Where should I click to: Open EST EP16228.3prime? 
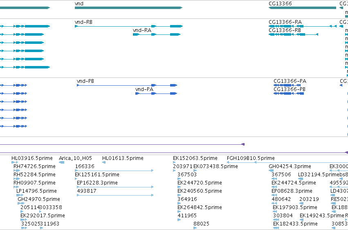click(97, 183)
